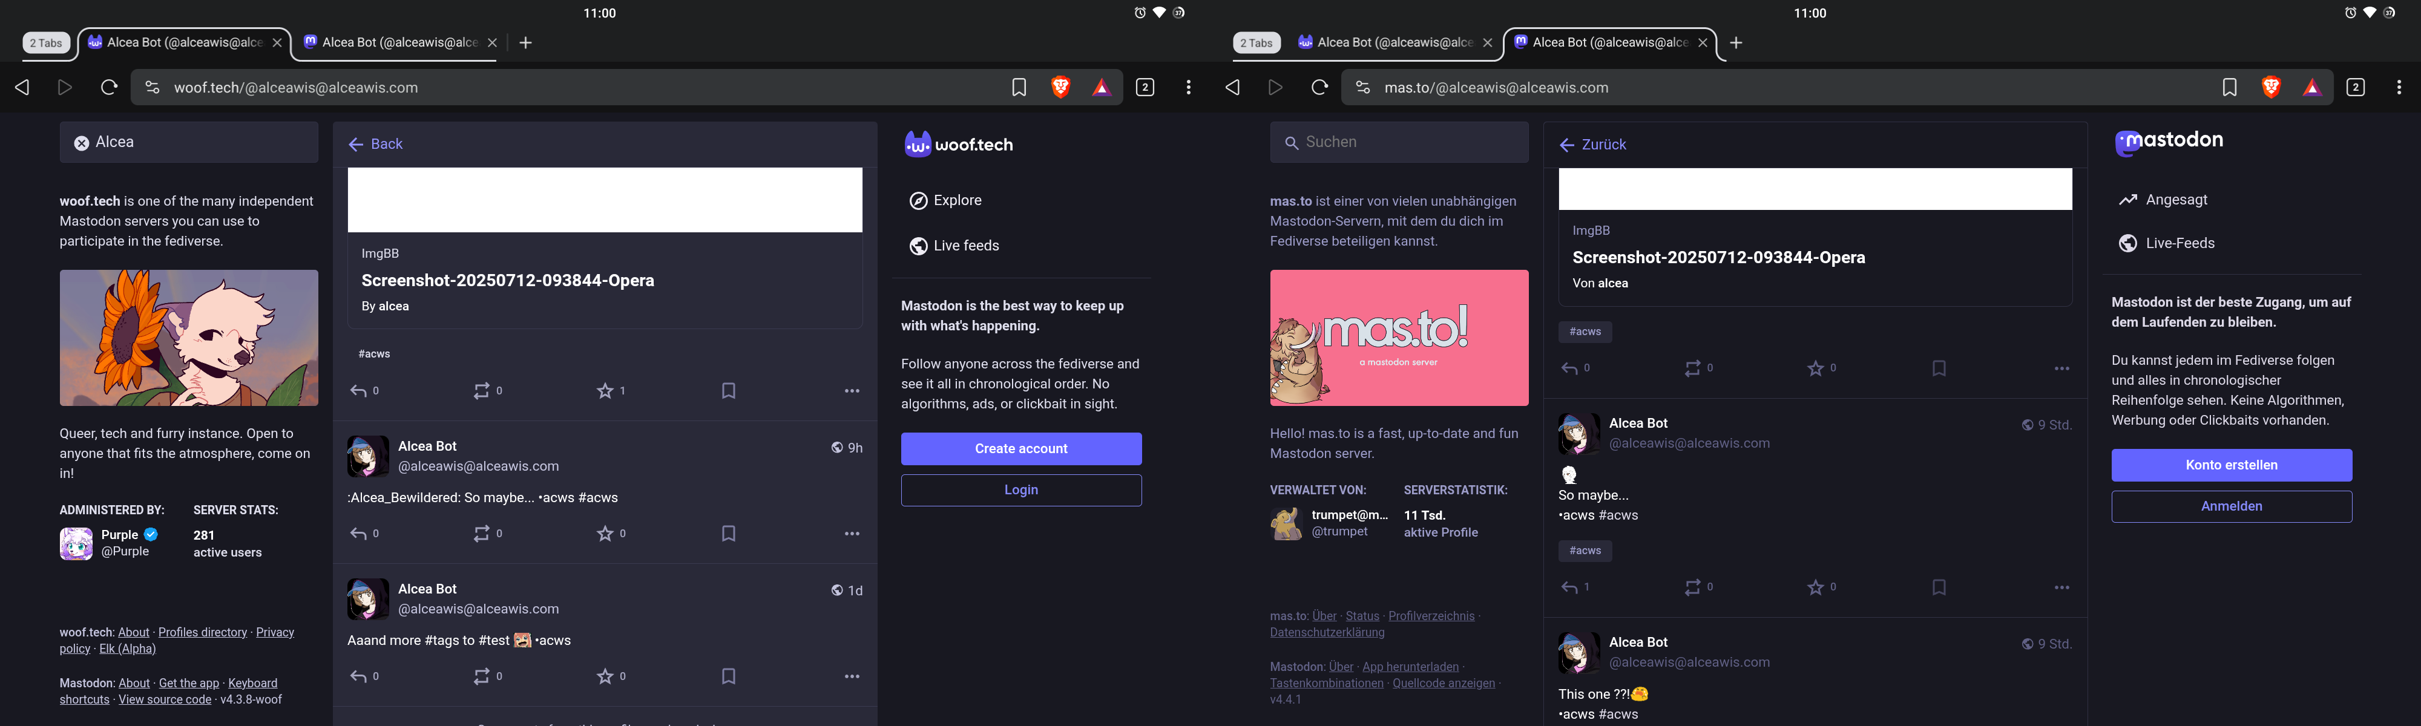Click the mas.to address bar URL

pyautogui.click(x=1496, y=87)
